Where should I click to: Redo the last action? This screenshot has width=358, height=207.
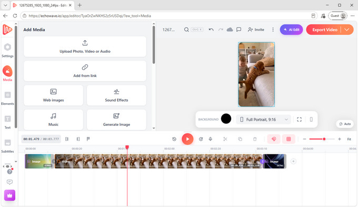click(x=221, y=29)
